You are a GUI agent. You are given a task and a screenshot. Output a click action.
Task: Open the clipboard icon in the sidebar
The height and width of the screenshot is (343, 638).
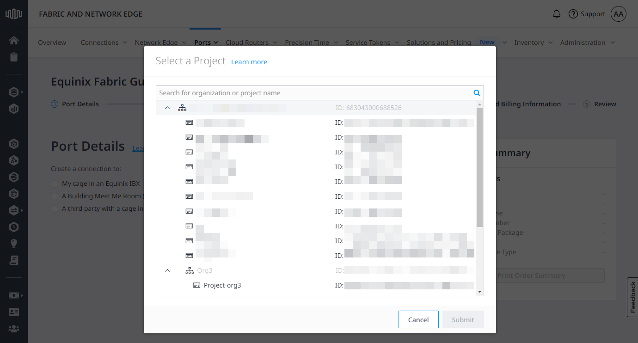click(14, 57)
